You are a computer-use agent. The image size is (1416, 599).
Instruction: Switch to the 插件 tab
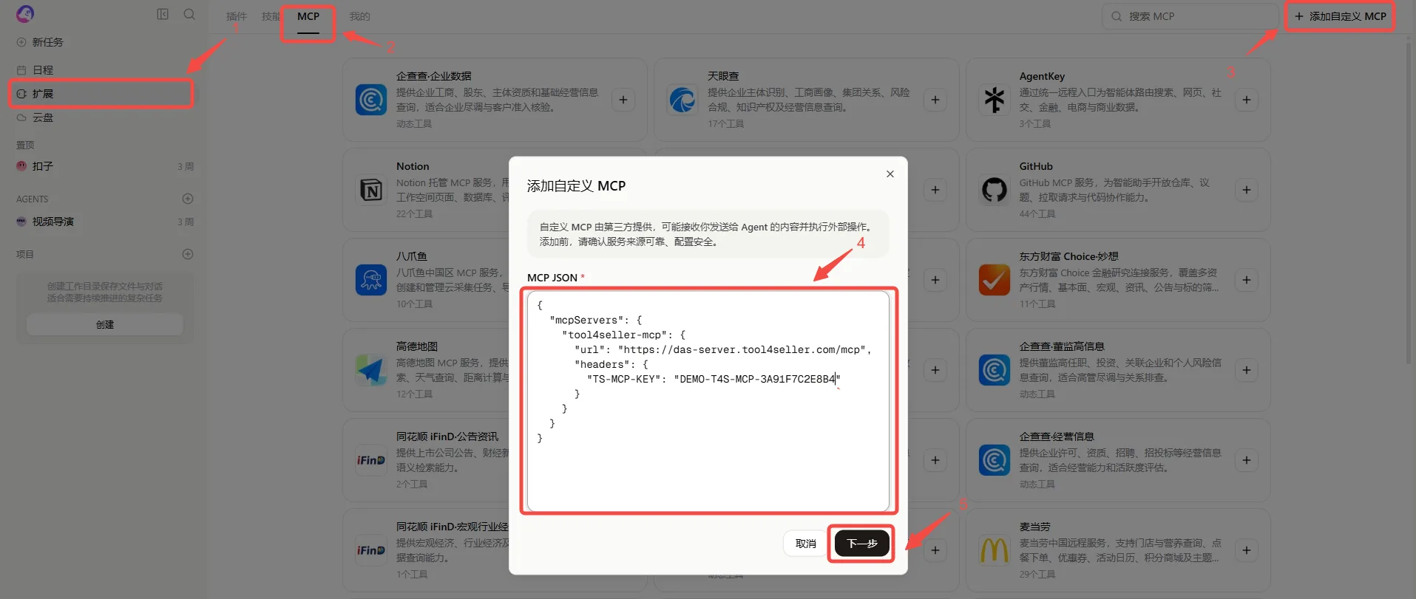(x=237, y=16)
